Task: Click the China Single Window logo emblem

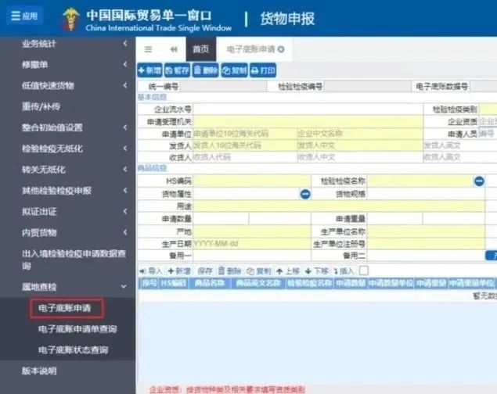Action: (70, 20)
